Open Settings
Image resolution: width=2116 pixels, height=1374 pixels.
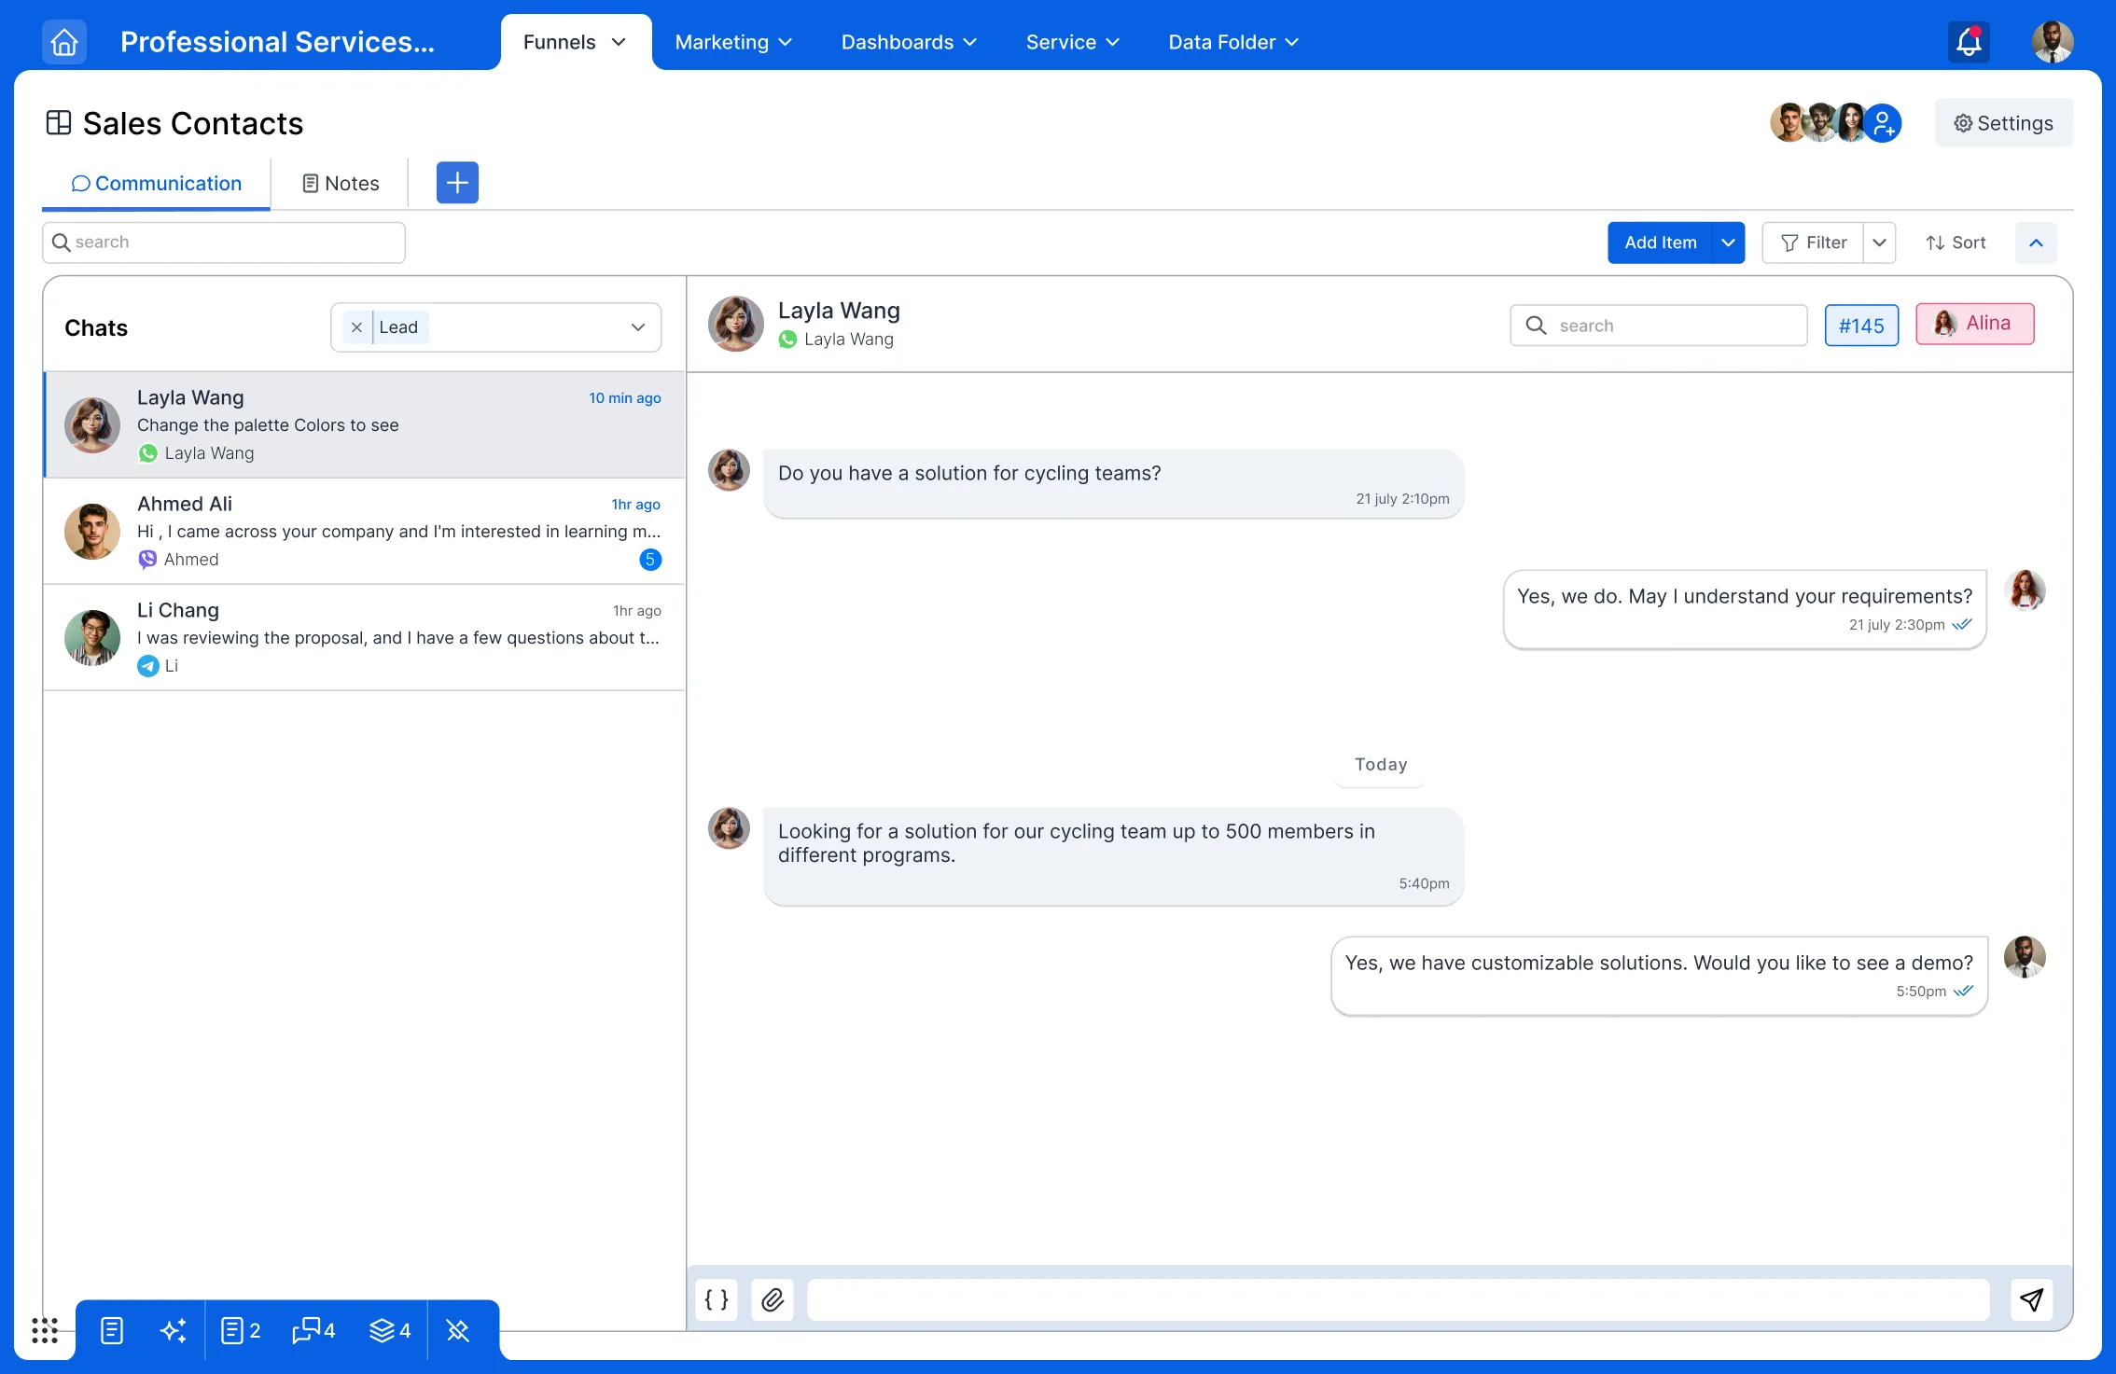coord(2004,123)
